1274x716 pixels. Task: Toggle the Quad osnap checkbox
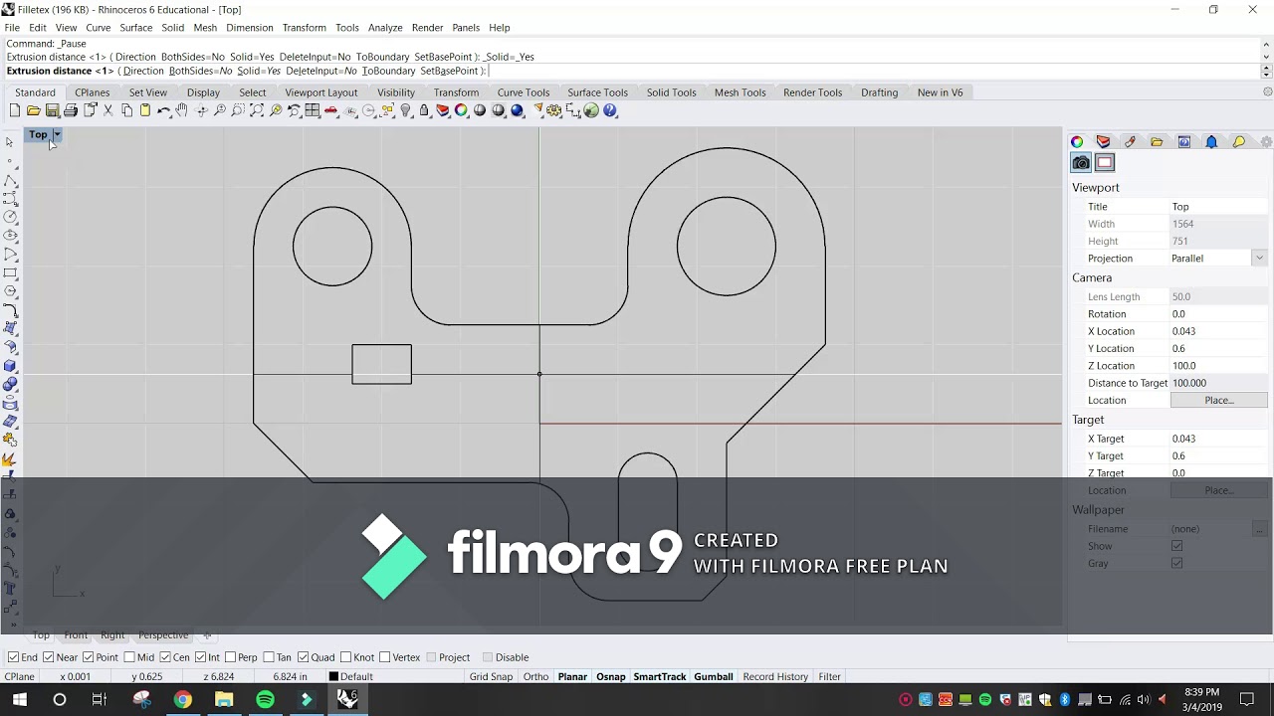click(304, 657)
